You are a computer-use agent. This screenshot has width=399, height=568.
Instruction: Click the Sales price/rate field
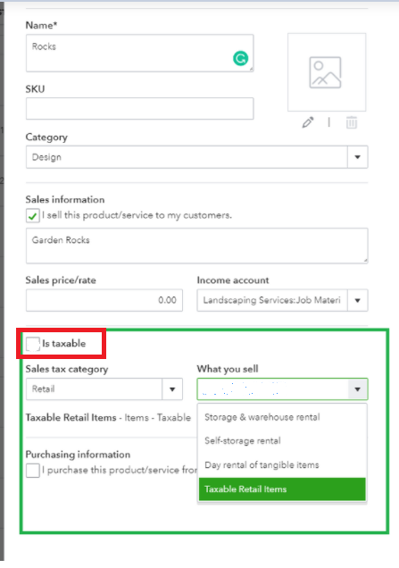[104, 300]
